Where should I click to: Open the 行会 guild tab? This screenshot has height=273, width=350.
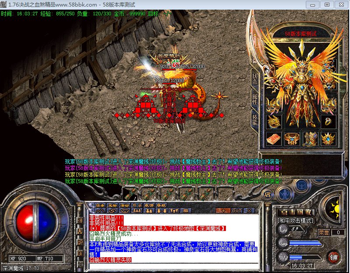(x=137, y=205)
